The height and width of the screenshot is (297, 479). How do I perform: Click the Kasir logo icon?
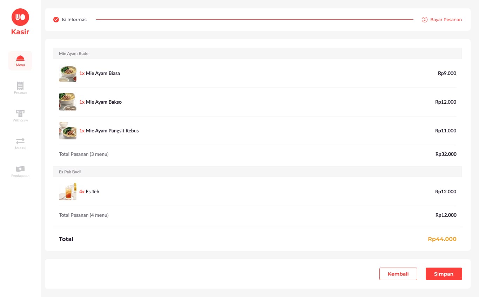pos(20,17)
